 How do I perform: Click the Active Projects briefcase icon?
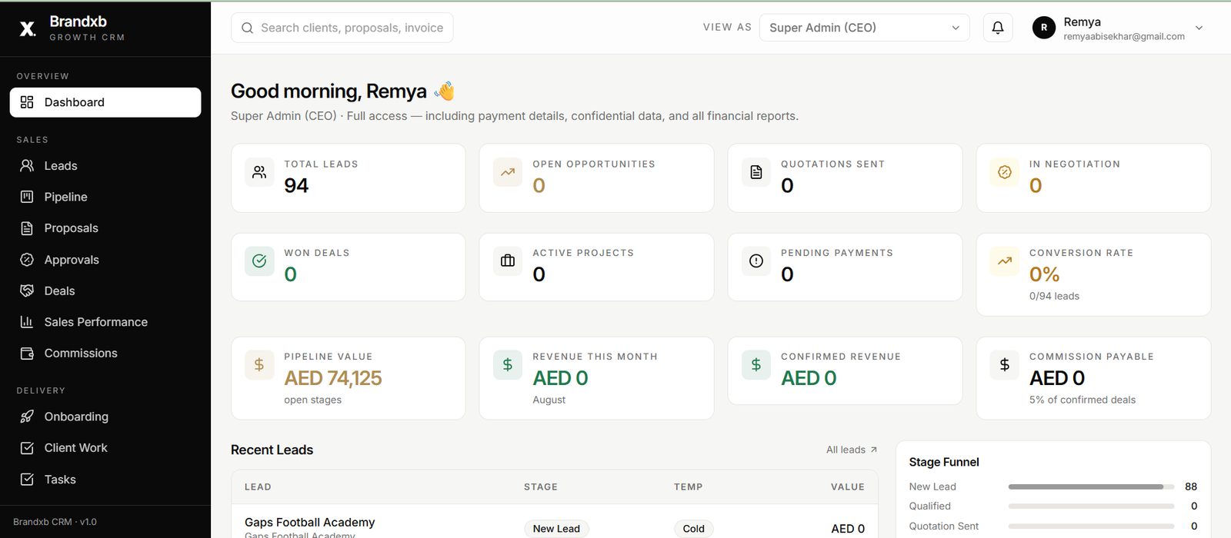508,261
